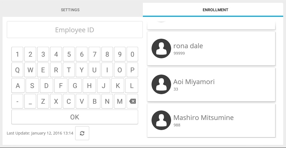Screen dimensions: 286x148
Task: Select the rona dale employee card
Action: click(x=211, y=48)
